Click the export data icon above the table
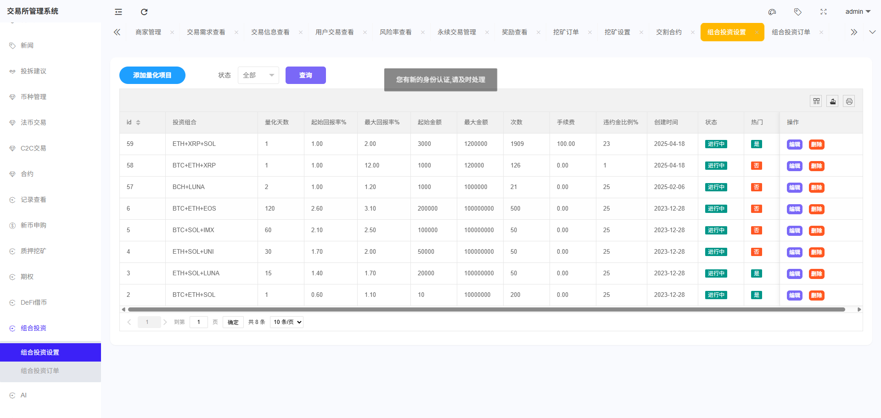 832,101
